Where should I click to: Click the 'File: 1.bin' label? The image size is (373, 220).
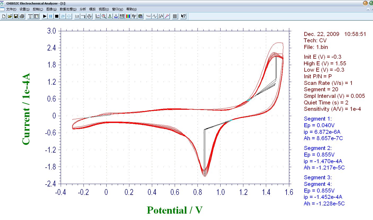point(316,47)
